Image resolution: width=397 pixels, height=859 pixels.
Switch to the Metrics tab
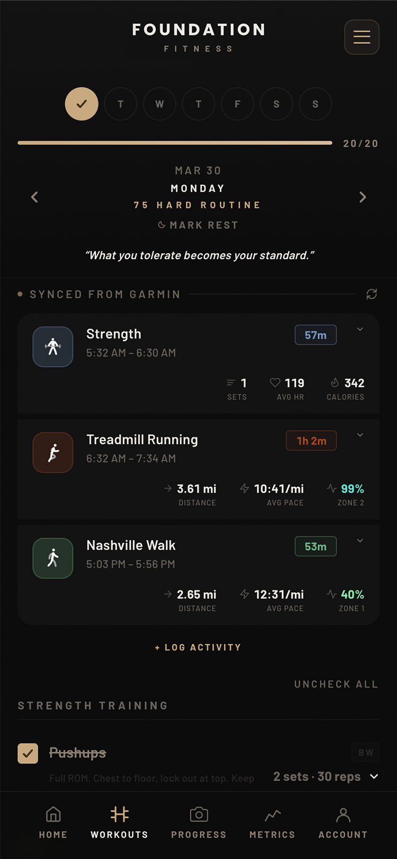[x=272, y=823]
